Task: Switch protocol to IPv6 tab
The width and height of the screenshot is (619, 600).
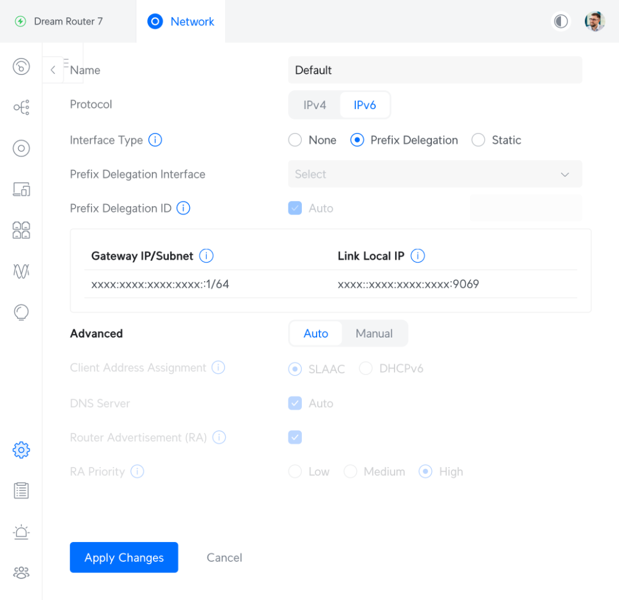Action: (x=365, y=105)
